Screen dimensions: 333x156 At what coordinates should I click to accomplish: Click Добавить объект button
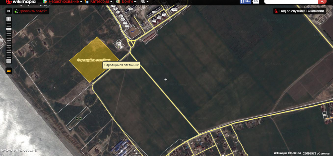[x=31, y=11]
